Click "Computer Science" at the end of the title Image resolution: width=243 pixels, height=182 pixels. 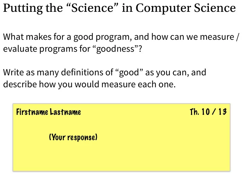click(186, 8)
